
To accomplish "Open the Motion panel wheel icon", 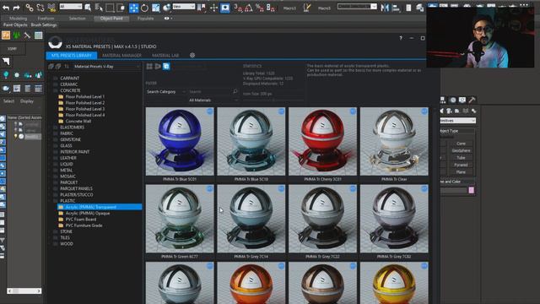I will tap(453, 100).
